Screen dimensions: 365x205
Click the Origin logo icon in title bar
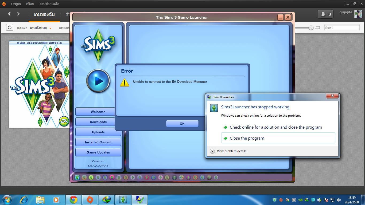[x=4, y=4]
